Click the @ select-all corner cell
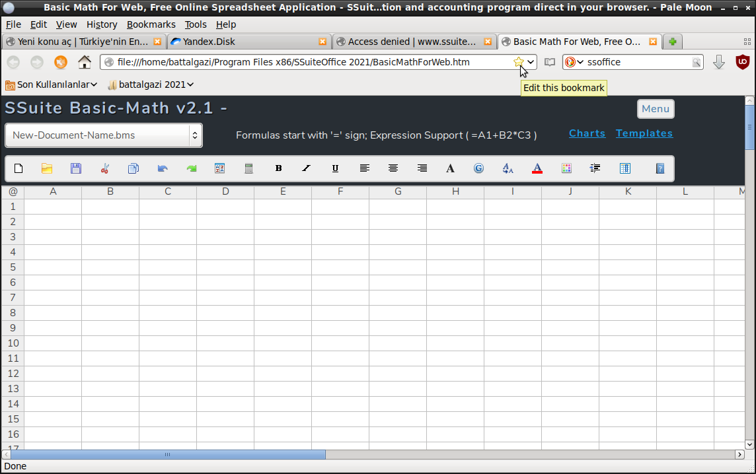This screenshot has height=474, width=756. point(13,191)
